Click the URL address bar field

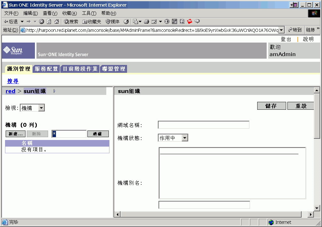tap(152, 30)
